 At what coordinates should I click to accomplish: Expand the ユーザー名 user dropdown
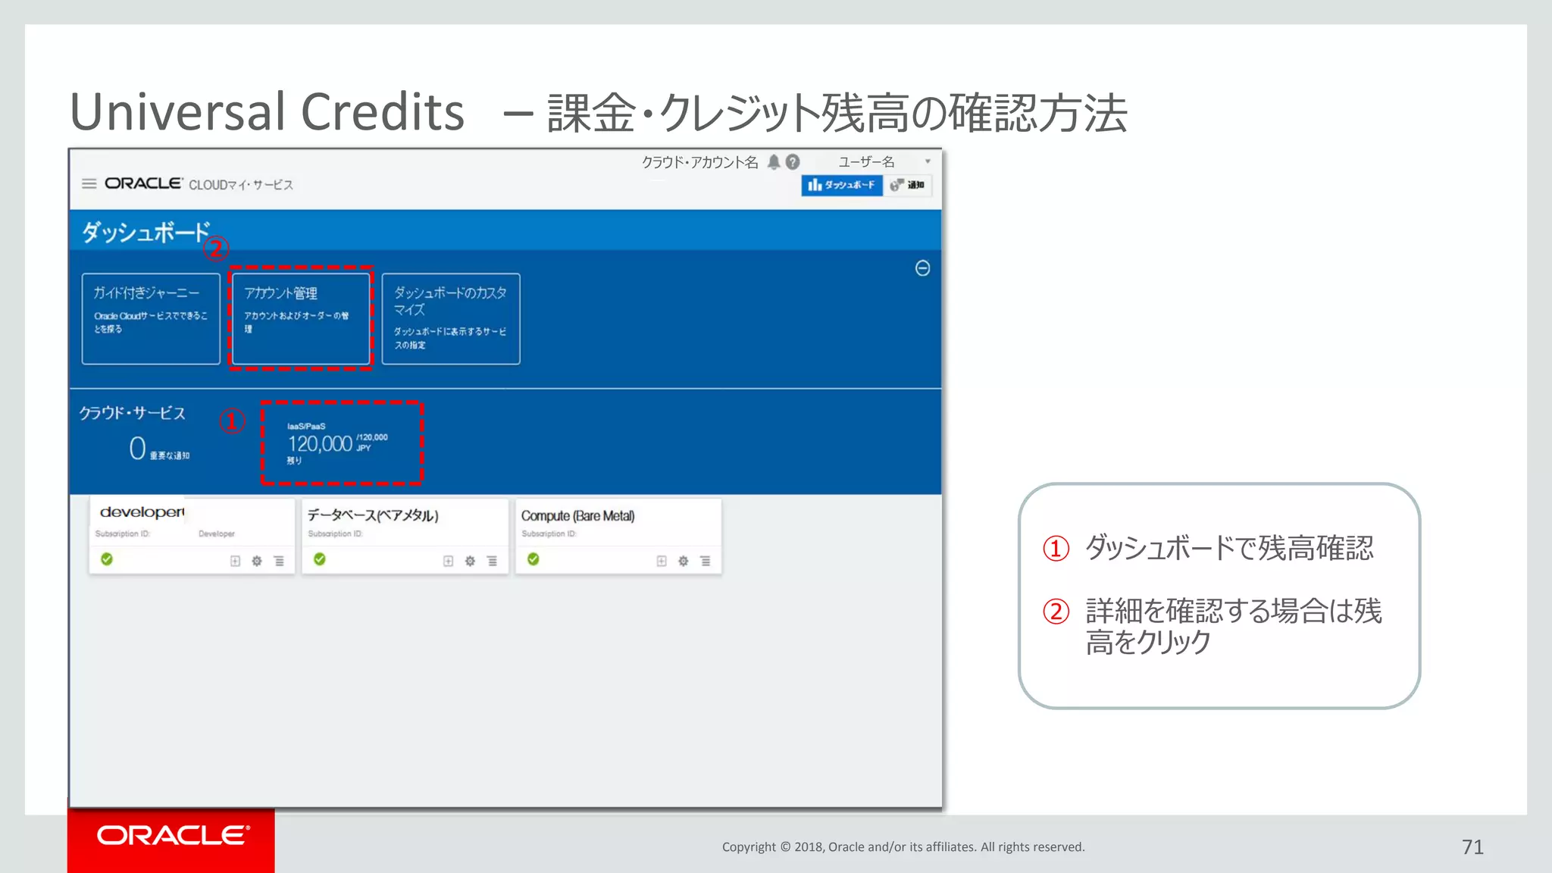(928, 161)
